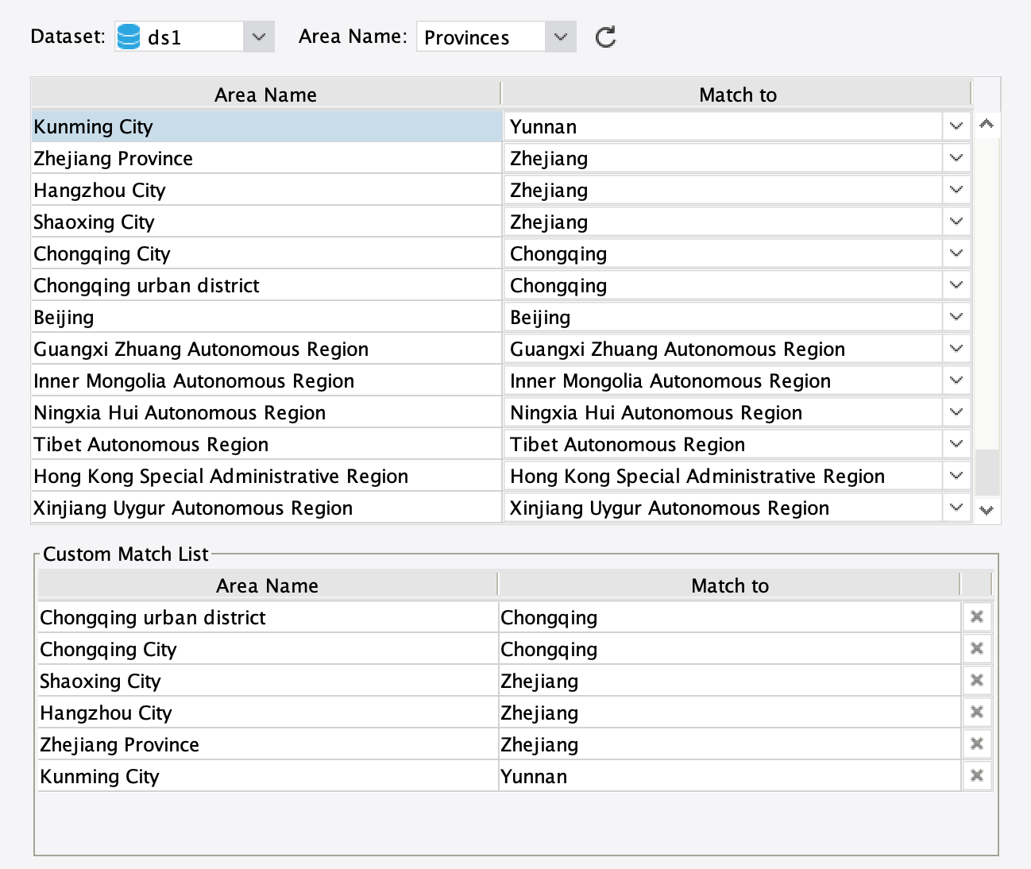Select Hangzhou City in Custom Match List
The height and width of the screenshot is (869, 1031).
coord(268,713)
